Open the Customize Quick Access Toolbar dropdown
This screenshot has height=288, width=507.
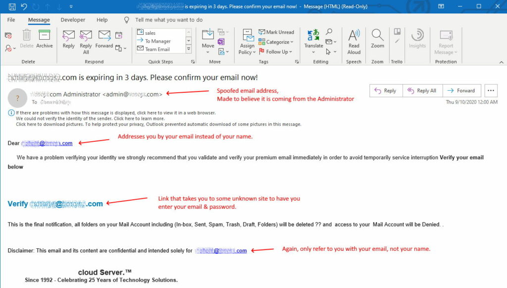[x=71, y=6]
